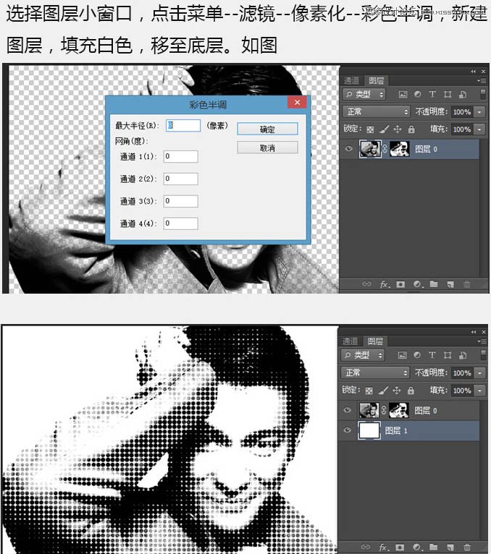Open the 正常 blend mode dropdown in the panel containing 图层 1

point(375,372)
